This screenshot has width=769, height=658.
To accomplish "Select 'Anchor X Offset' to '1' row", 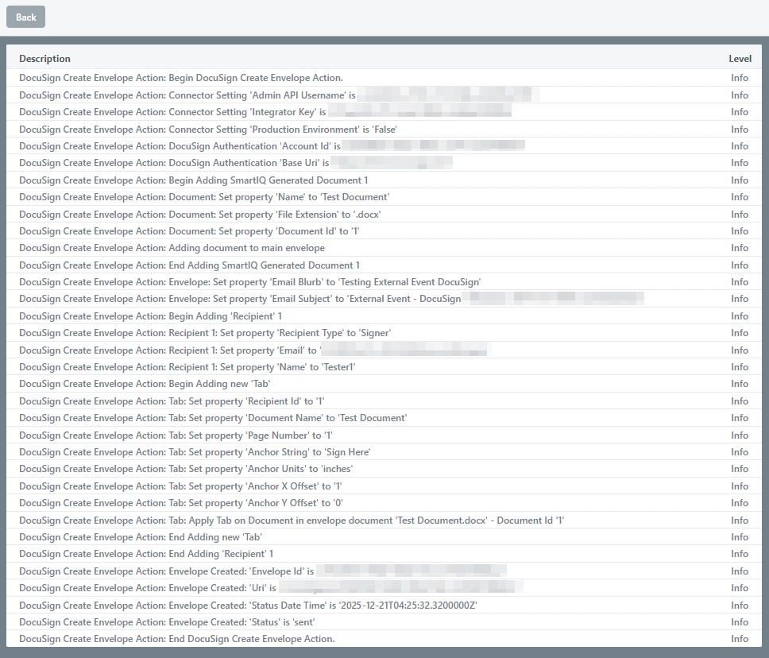I will 384,486.
